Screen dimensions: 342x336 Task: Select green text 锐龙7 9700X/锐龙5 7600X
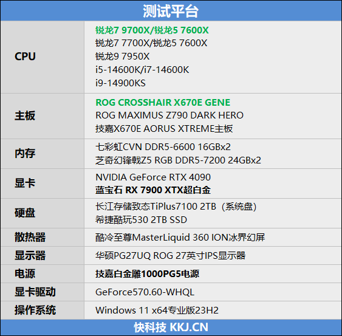click(152, 30)
